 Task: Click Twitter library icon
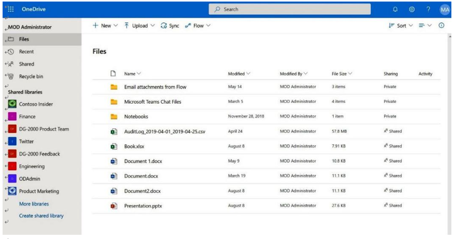[x=12, y=141]
